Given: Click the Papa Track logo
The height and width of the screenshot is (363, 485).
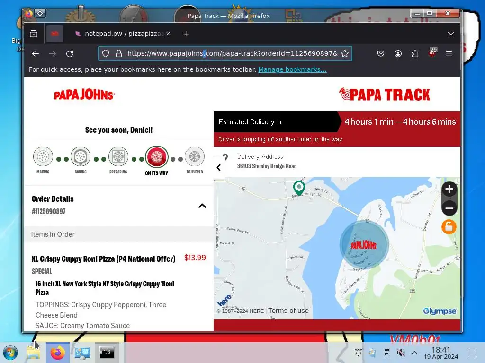Looking at the screenshot, I should pyautogui.click(x=385, y=95).
